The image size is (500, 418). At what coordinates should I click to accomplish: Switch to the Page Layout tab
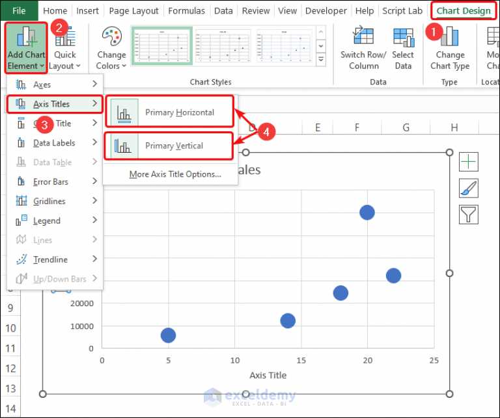click(x=133, y=11)
